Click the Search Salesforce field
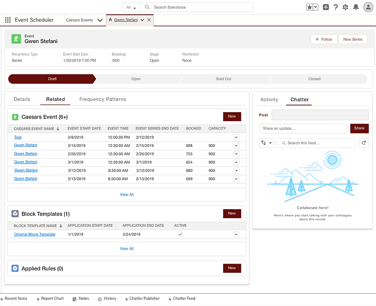 pyautogui.click(x=197, y=7)
